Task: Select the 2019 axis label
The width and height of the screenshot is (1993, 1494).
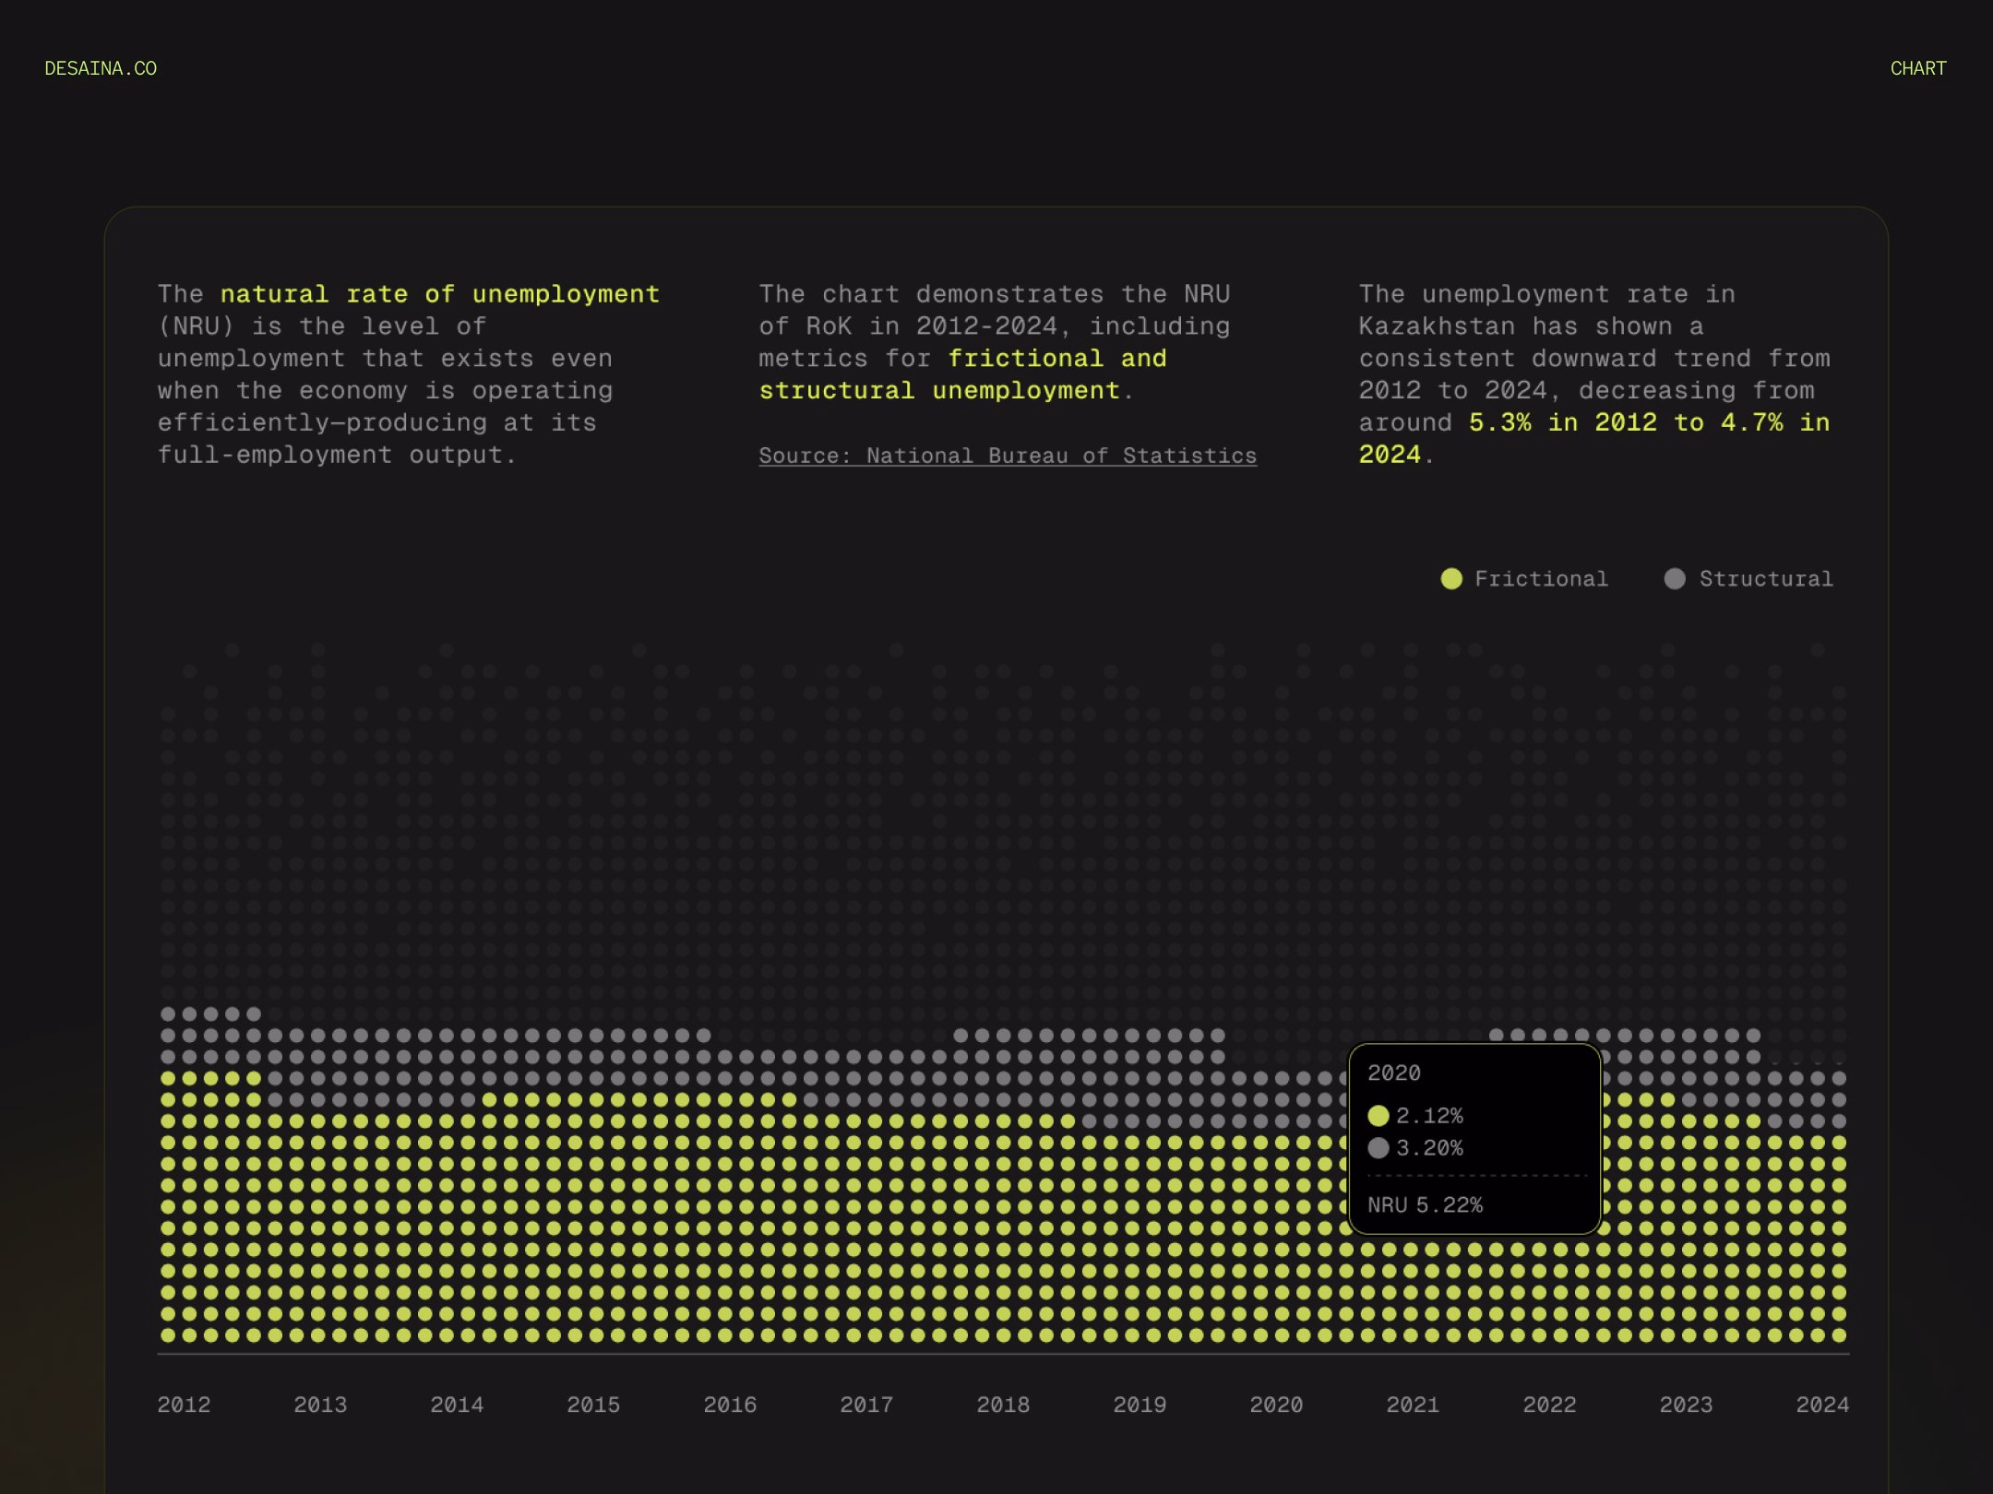Action: [x=1140, y=1405]
